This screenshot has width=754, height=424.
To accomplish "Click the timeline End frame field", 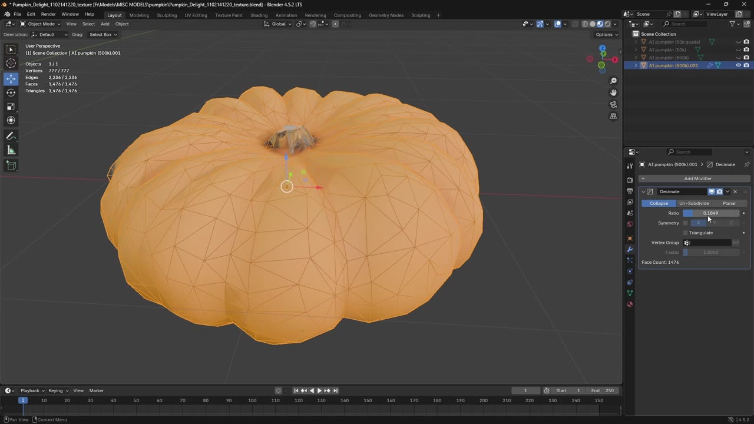I will pos(602,390).
